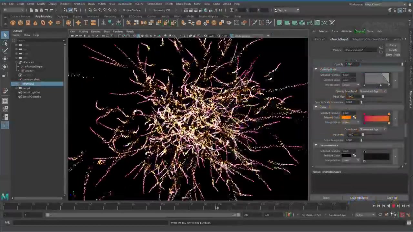The image size is (413, 232).
Task: Select turbulenceField1 in the Outliner
Action: click(x=32, y=79)
